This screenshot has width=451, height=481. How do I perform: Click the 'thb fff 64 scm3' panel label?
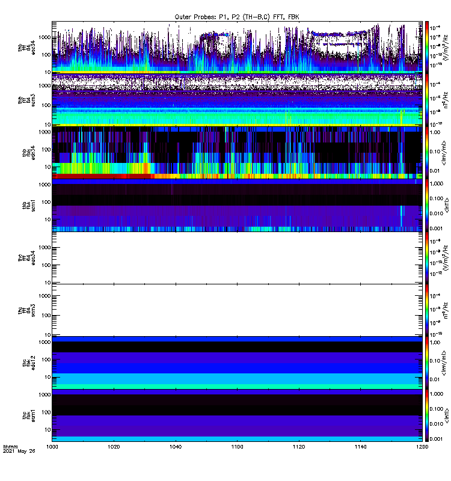[x=26, y=100]
